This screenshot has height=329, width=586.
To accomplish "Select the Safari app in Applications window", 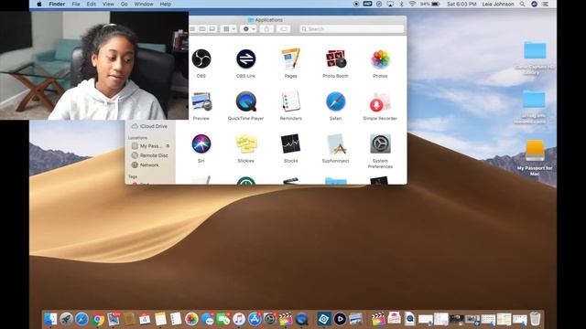I will click(336, 101).
